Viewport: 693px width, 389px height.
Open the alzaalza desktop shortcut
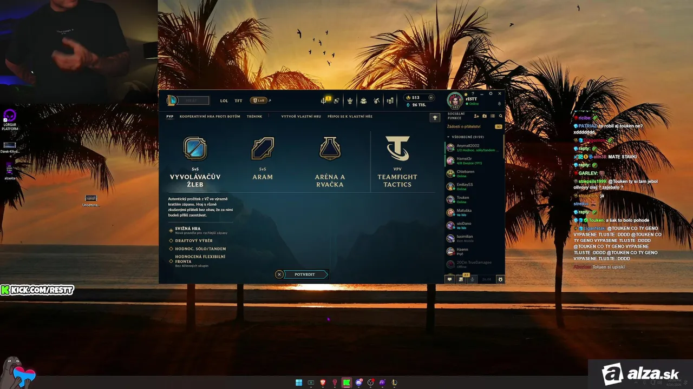click(x=10, y=171)
